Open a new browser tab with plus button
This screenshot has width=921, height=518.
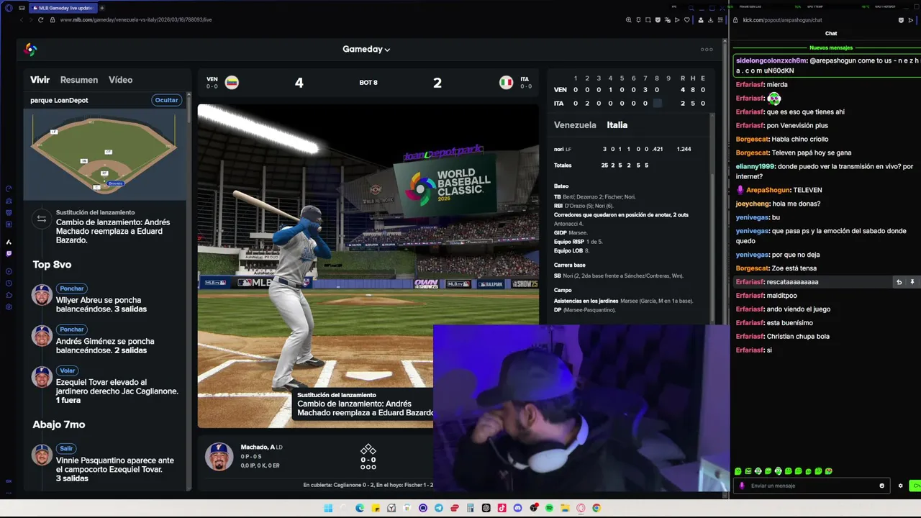tap(101, 8)
